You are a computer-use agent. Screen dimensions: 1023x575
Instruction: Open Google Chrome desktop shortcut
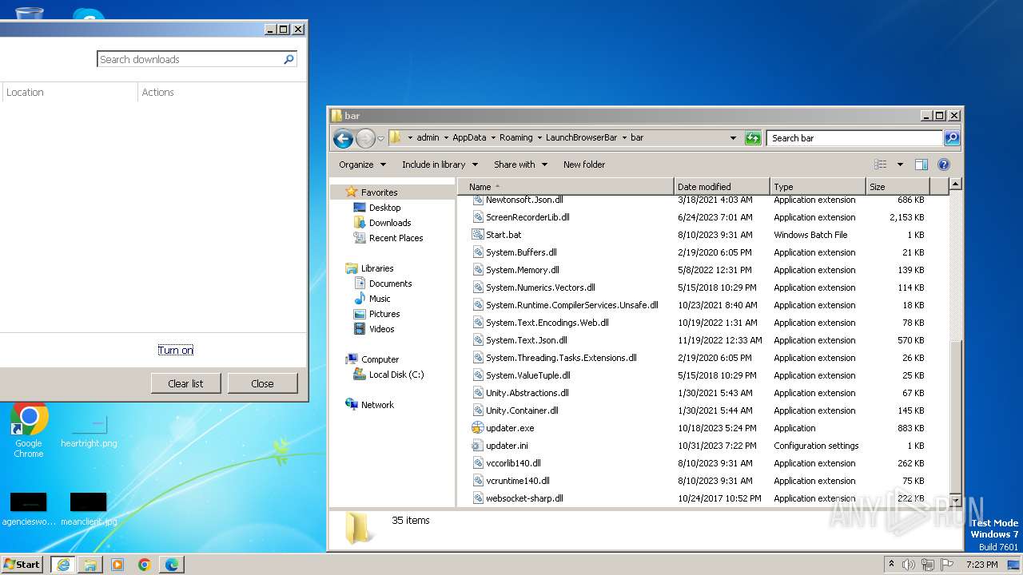pos(29,430)
